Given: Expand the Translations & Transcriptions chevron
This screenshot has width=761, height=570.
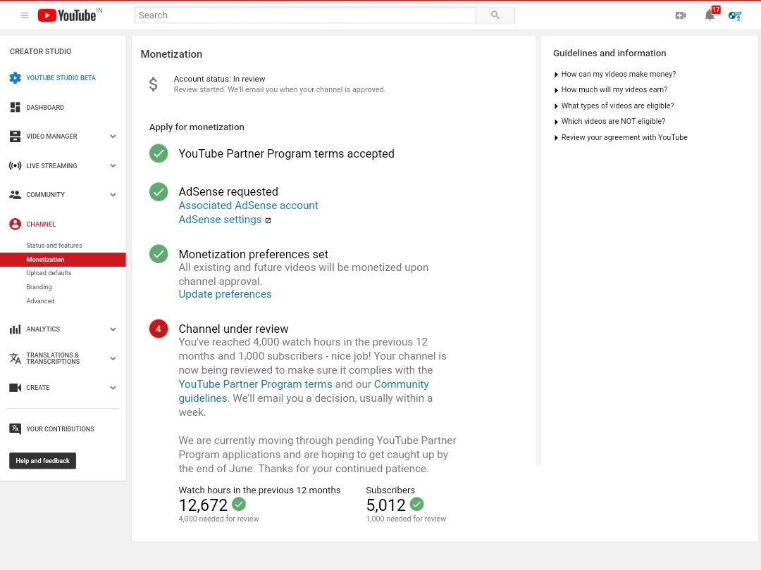Looking at the screenshot, I should tap(113, 359).
